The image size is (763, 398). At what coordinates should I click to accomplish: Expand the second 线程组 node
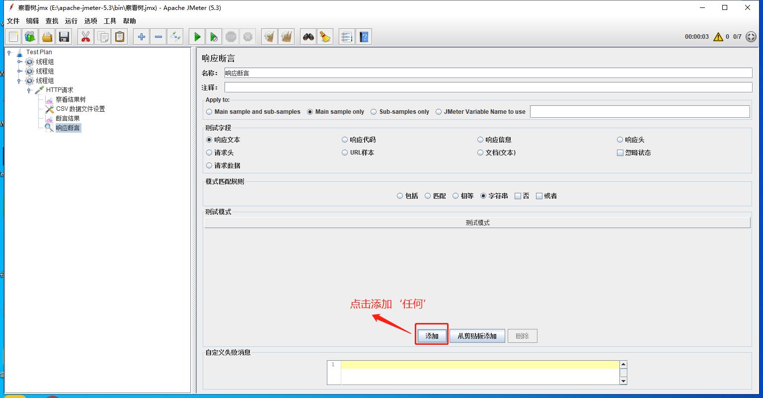point(19,71)
